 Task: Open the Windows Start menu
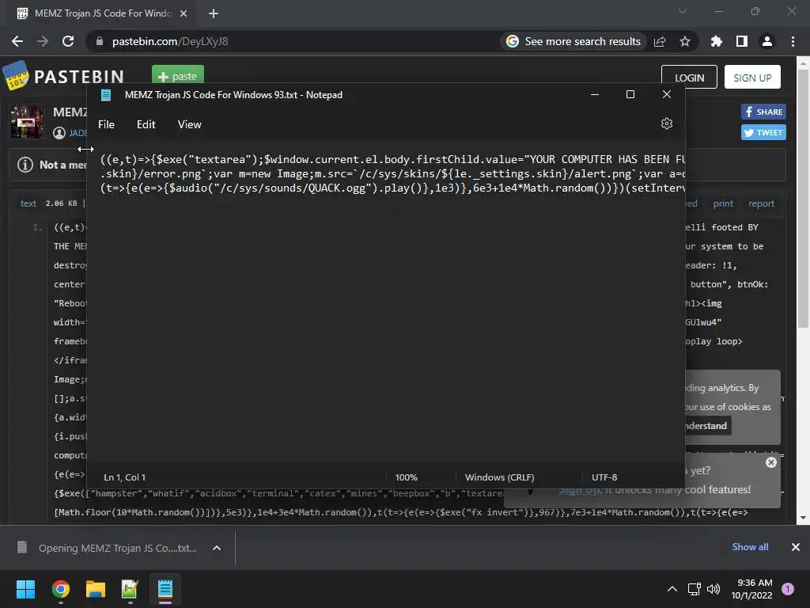click(25, 589)
